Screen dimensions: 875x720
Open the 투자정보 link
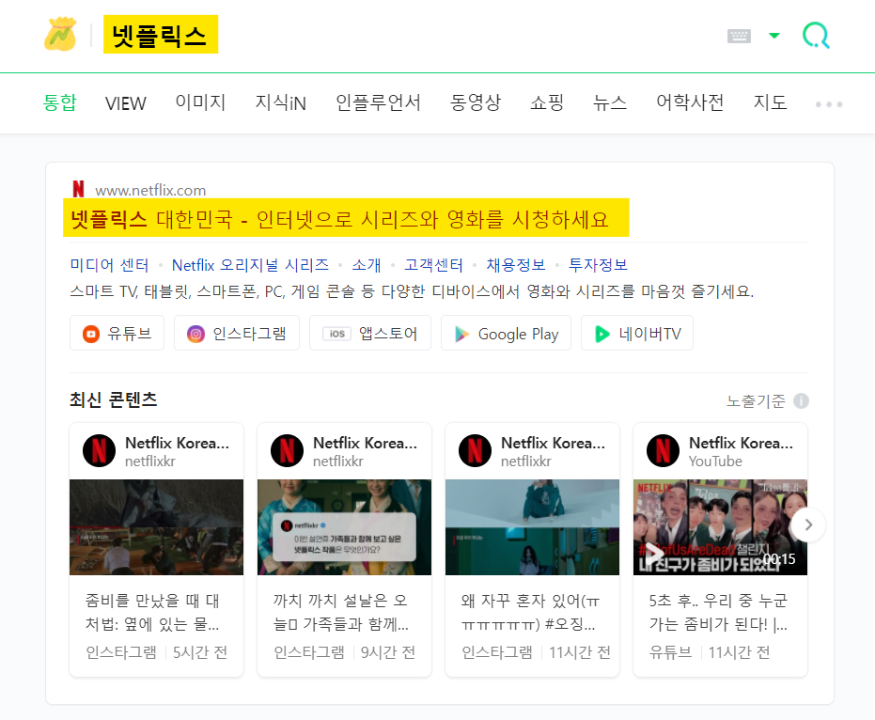598,265
